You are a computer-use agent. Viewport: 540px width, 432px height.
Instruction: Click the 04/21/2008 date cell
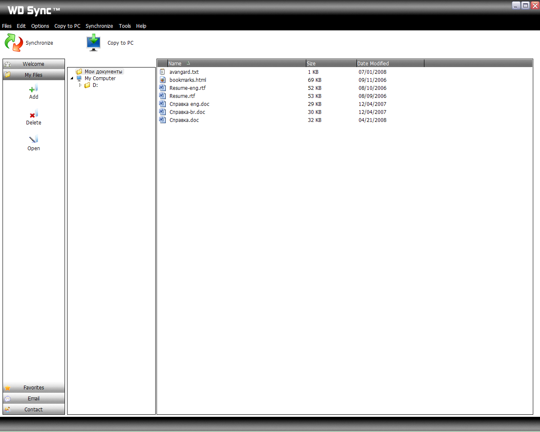(x=373, y=120)
